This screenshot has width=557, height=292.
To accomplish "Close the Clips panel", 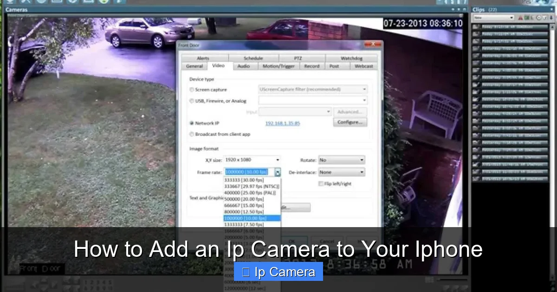I will tap(552, 9).
